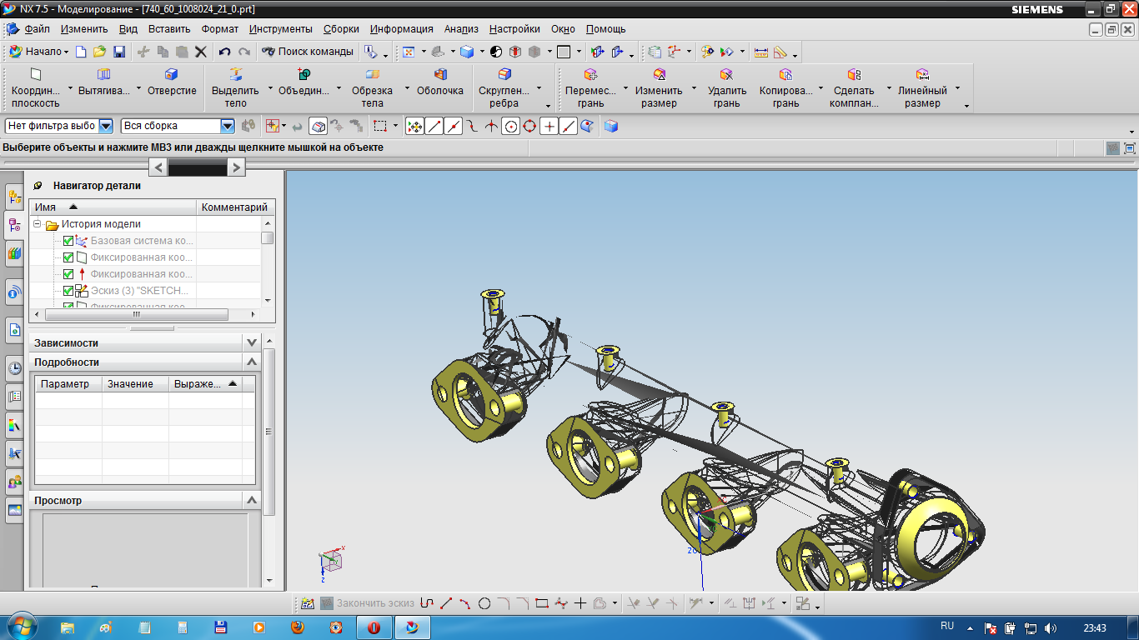This screenshot has height=640, width=1139.
Task: Click the Shaded with Edges cube icon
Action: [467, 52]
